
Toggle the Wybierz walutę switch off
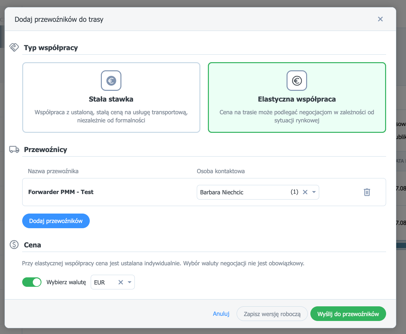32,282
